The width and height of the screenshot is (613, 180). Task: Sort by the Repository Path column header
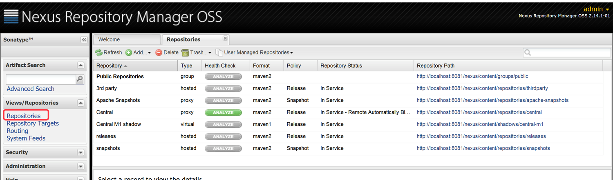(508, 66)
